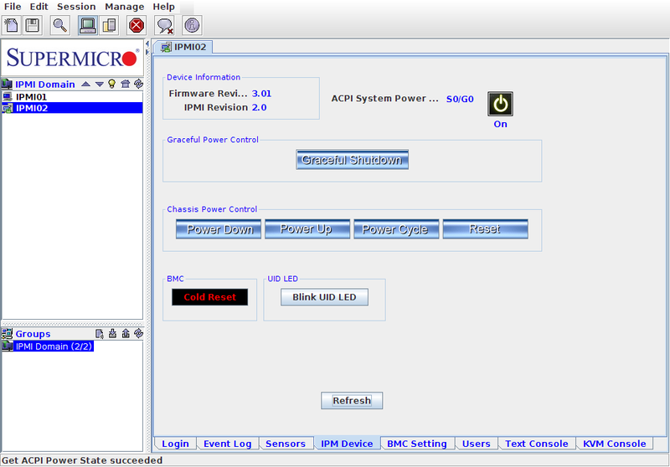Click the Power Cycle button
670x467 pixels.
click(x=396, y=229)
